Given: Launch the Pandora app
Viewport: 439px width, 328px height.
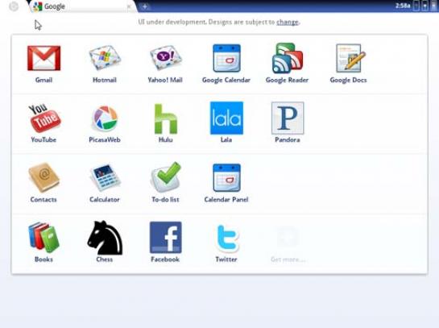Looking at the screenshot, I should pos(288,118).
